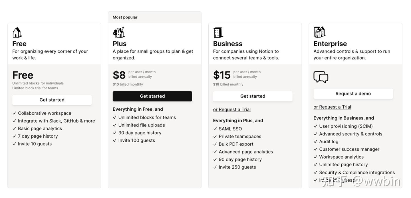Click checkmark next to Unlimited file uploads
The image size is (411, 198).
coord(115,125)
